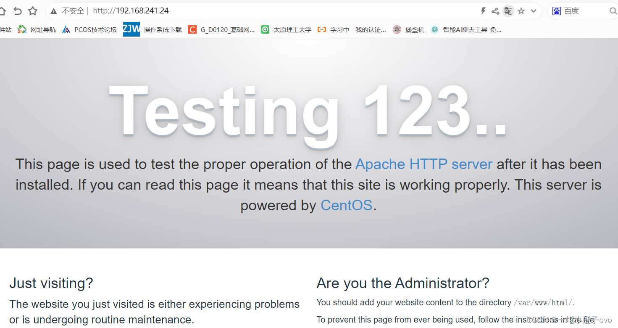This screenshot has height=328, width=618.
Task: Click the /var/www/html/ path text
Action: (x=543, y=302)
